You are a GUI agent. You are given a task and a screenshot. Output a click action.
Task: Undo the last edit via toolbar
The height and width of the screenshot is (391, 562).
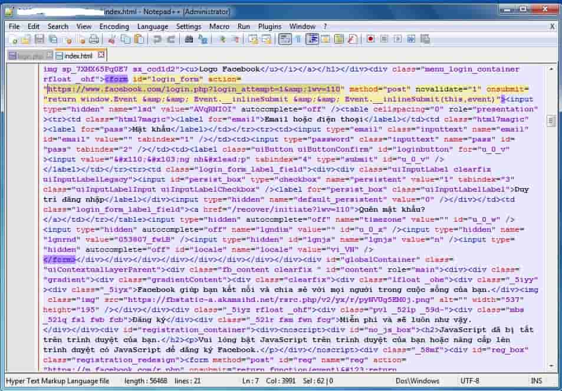(157, 39)
